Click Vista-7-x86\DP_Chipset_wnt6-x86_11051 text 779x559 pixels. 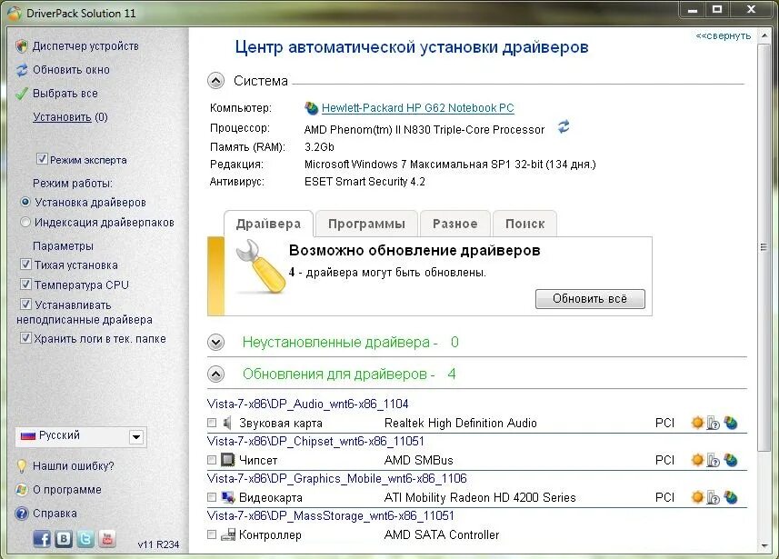point(315,441)
